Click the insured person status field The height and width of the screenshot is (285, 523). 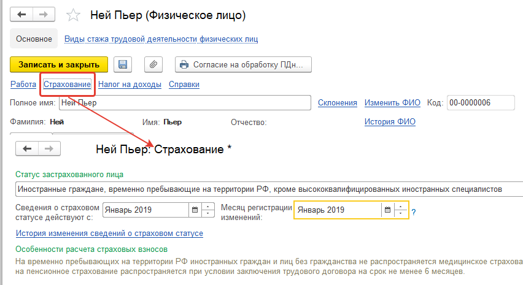coord(264,189)
